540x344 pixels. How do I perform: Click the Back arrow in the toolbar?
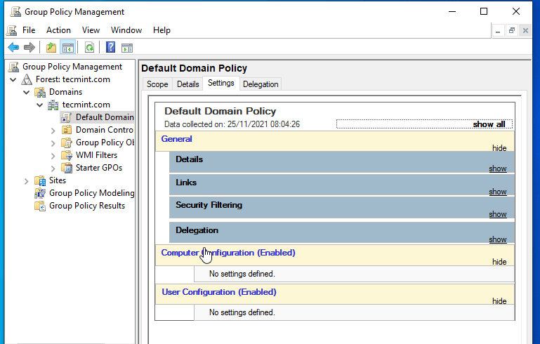(13, 48)
